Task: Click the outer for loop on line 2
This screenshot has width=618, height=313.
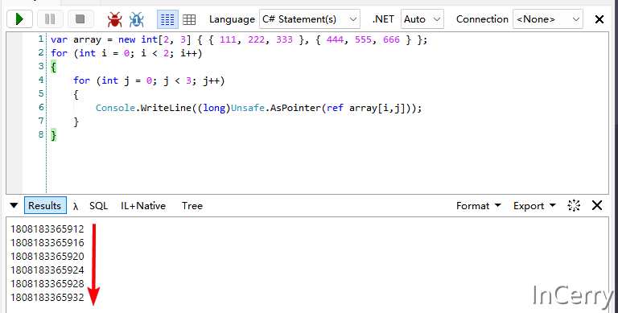Action: tap(126, 53)
